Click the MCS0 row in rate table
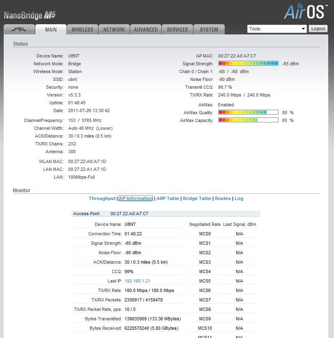This screenshot has height=338, width=334. (x=223, y=234)
